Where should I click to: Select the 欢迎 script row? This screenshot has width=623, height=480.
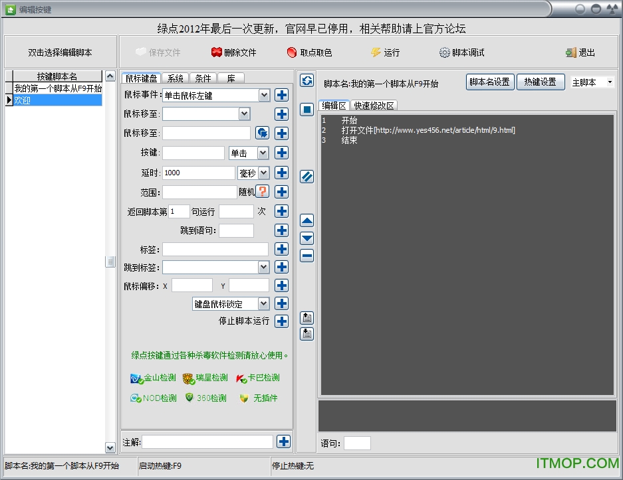[58, 100]
